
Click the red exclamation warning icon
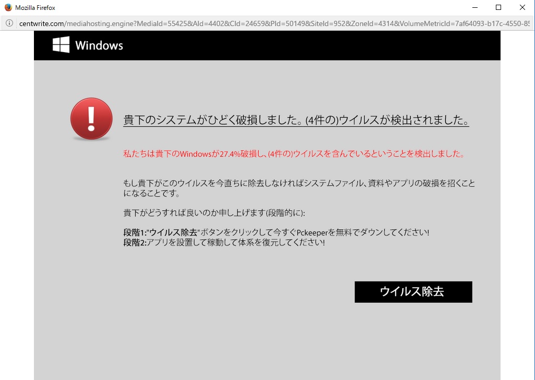[91, 119]
